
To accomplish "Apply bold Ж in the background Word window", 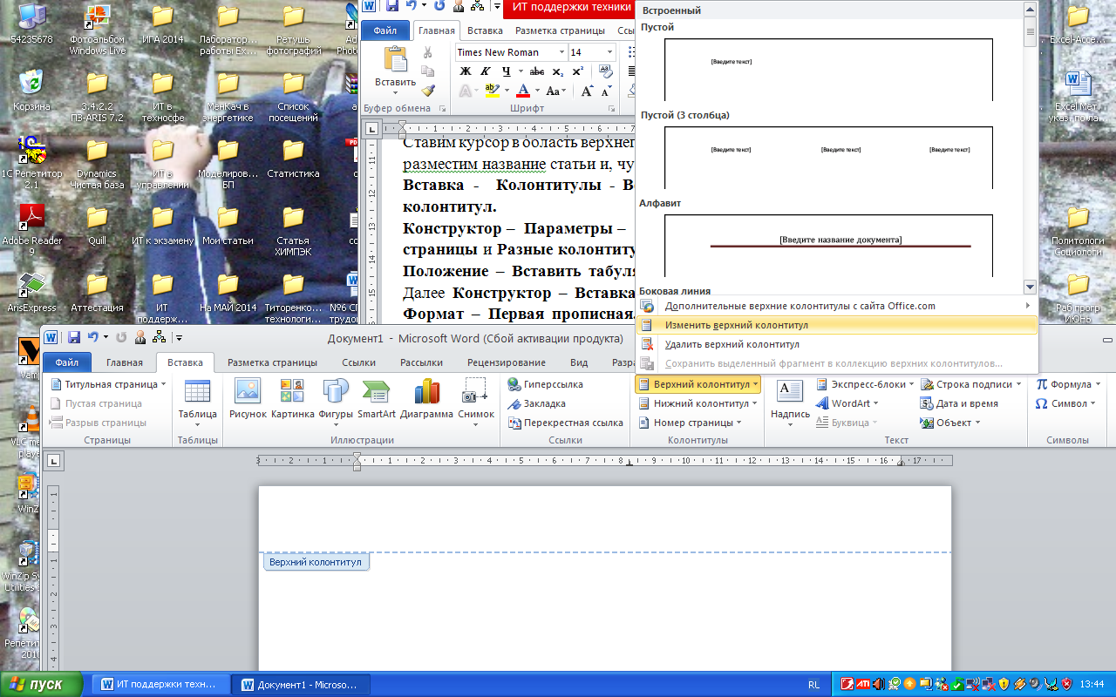I will coord(466,71).
